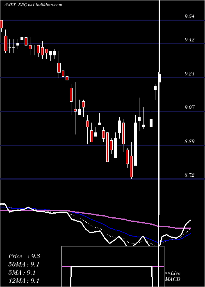Click the 9.24 price axis label
Viewport: 205px width, 287px height.
tap(189, 74)
